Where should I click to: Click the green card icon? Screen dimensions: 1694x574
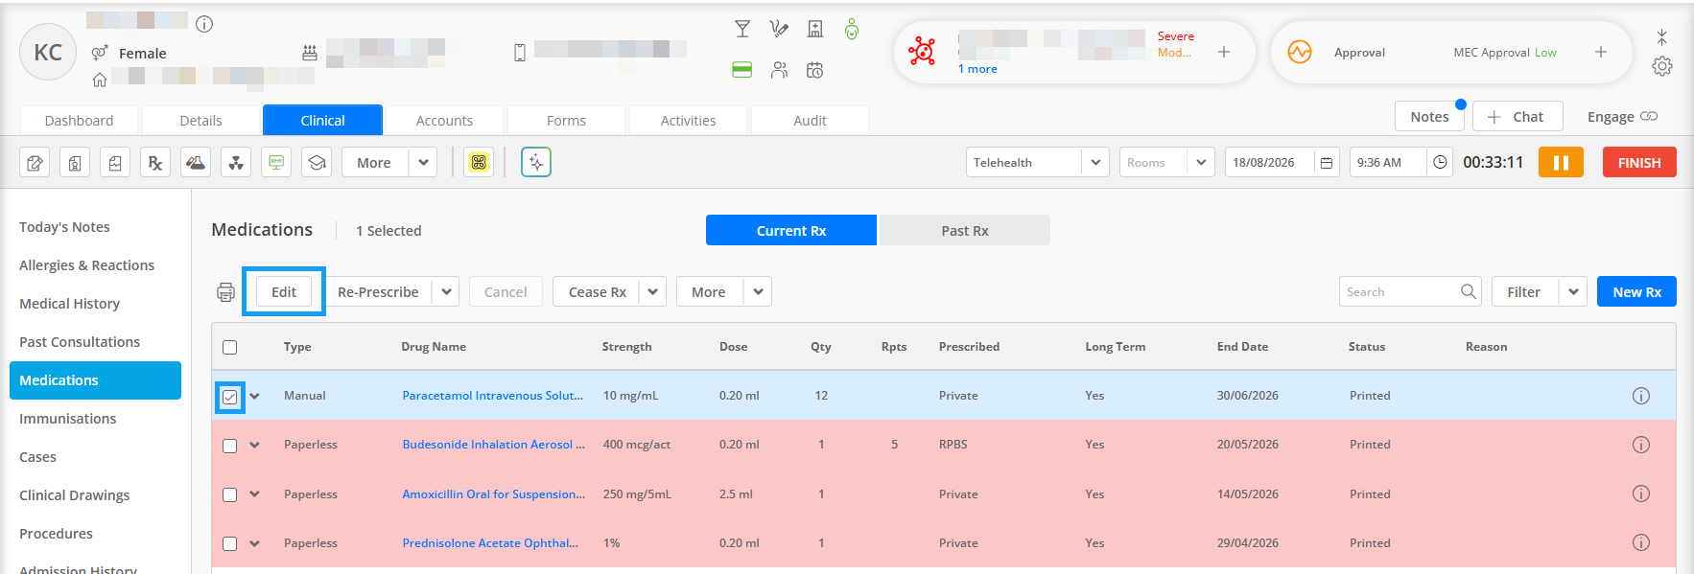point(742,70)
